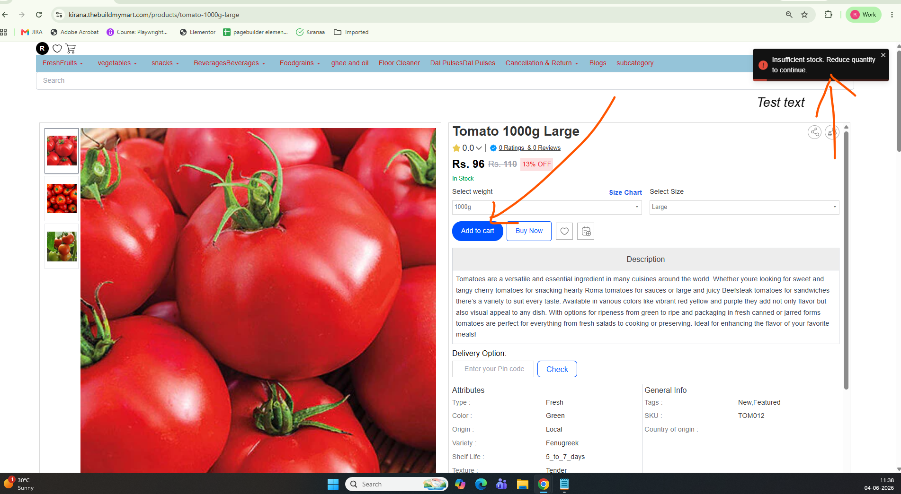Open the Adobe Acrobat bookmark

(74, 32)
